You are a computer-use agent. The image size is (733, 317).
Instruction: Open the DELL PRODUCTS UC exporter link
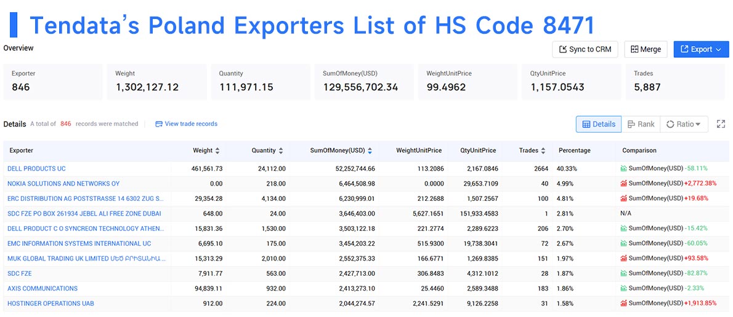pyautogui.click(x=36, y=169)
